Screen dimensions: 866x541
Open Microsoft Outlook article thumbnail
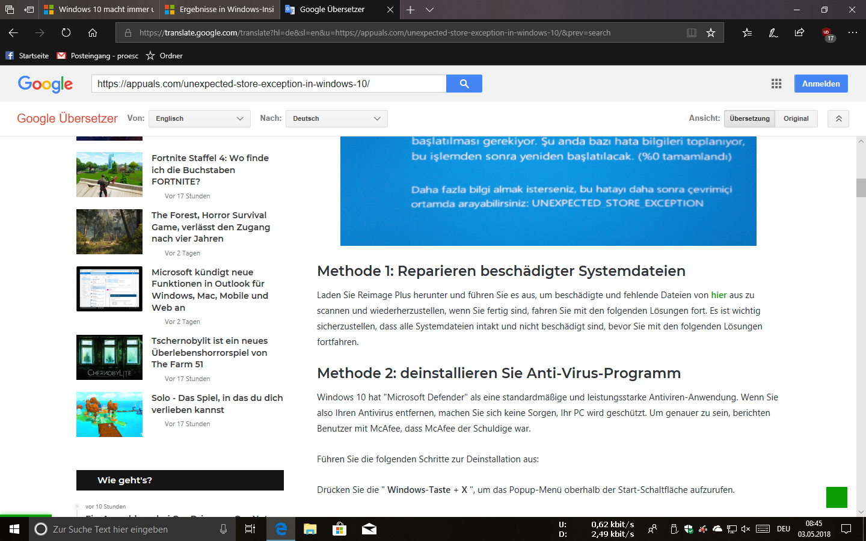109,289
